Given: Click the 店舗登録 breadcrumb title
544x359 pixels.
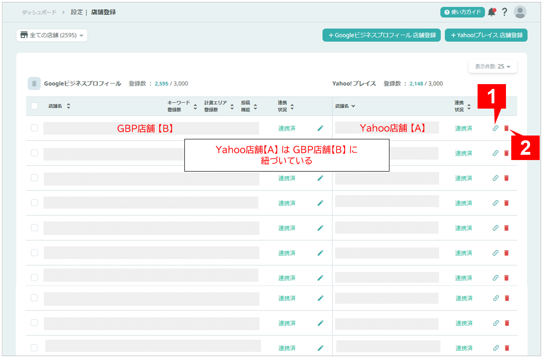Looking at the screenshot, I should pos(104,12).
